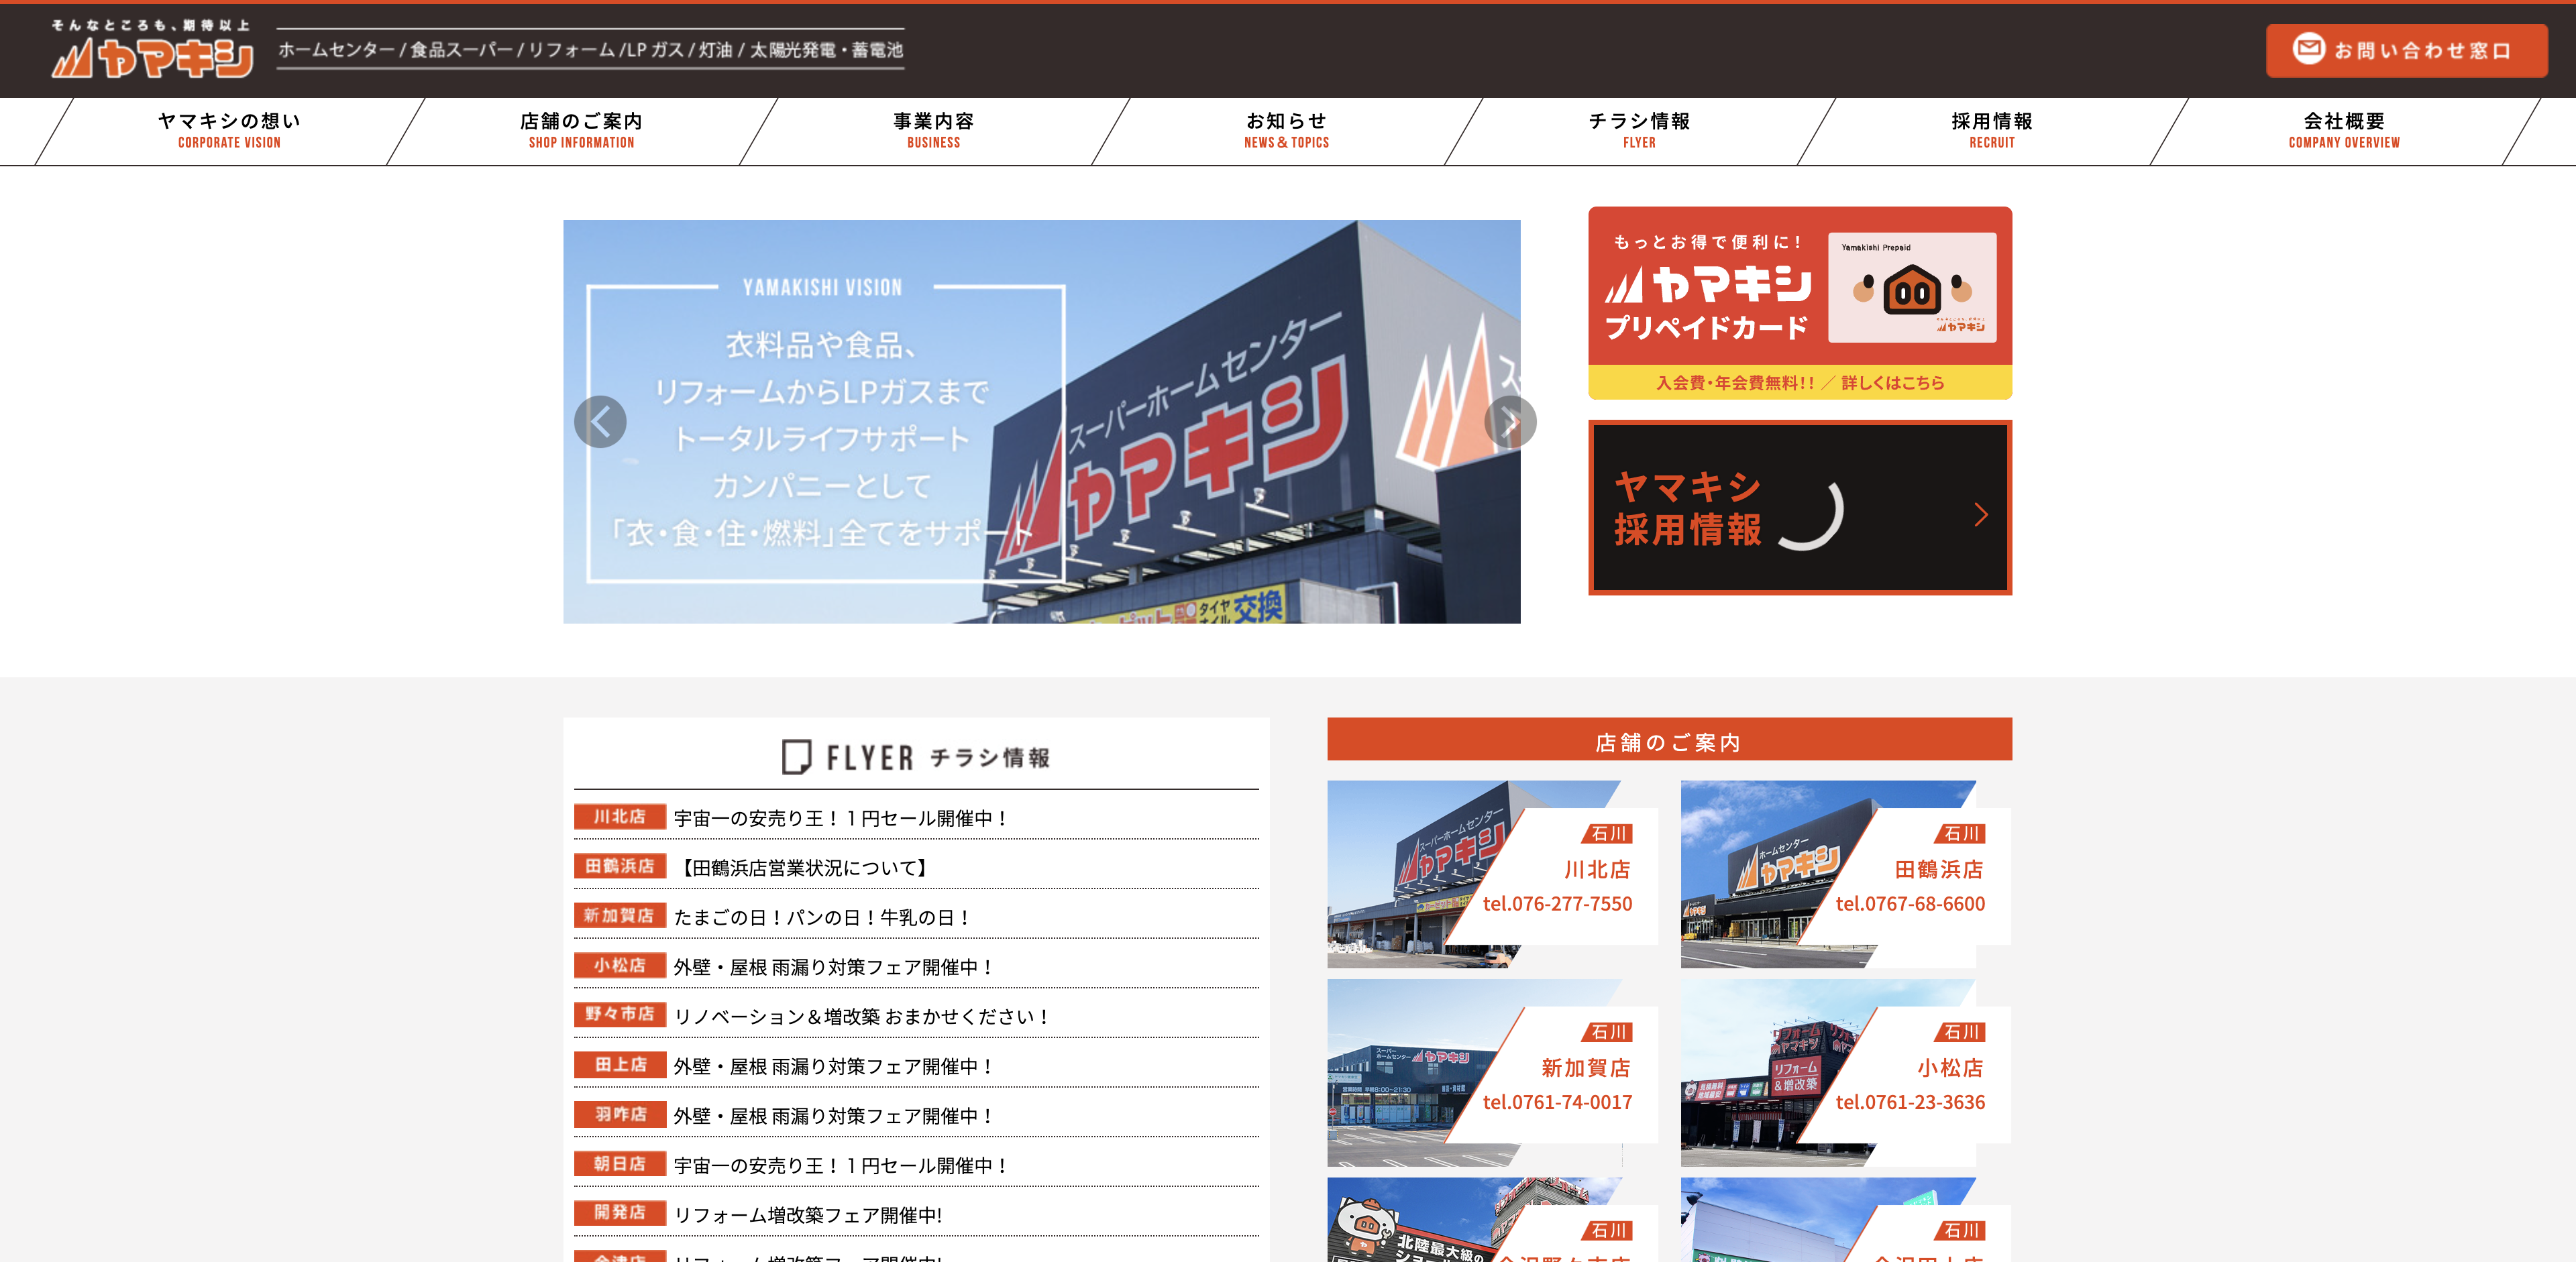Click the header tagline ホームセンター / 食品スーパー
Screen dimensions: 2576x1262
[x=590, y=49]
